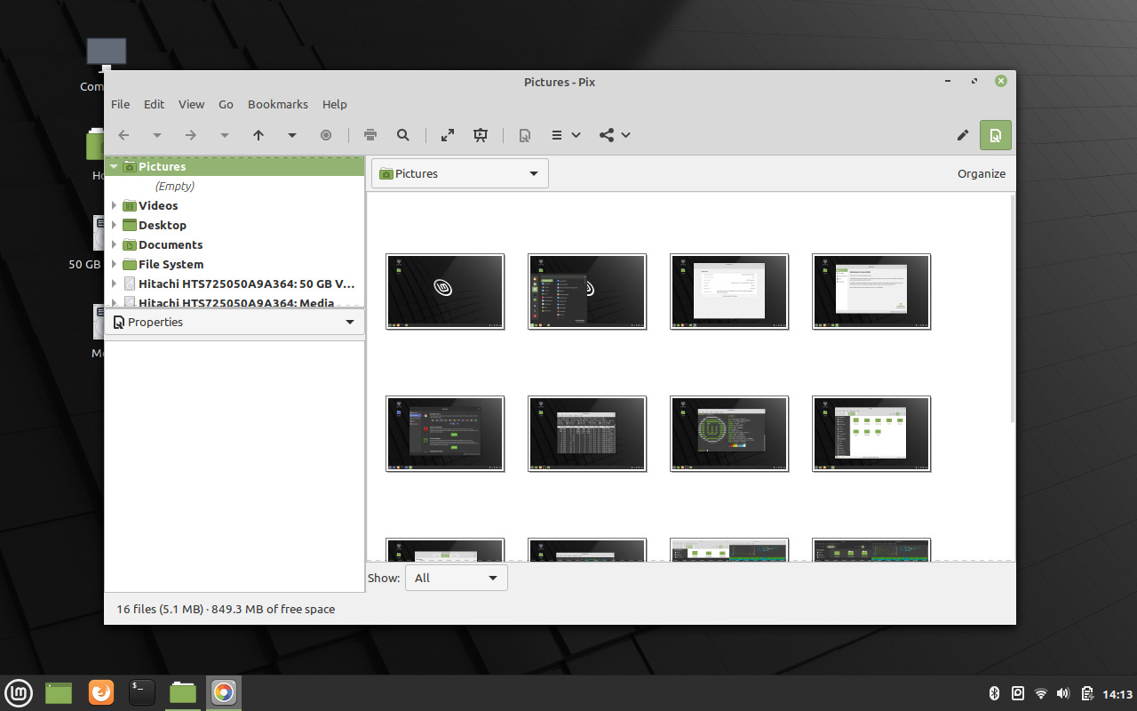Viewport: 1137px width, 711px height.
Task: Open the Show filter All dropdown
Action: click(x=457, y=578)
